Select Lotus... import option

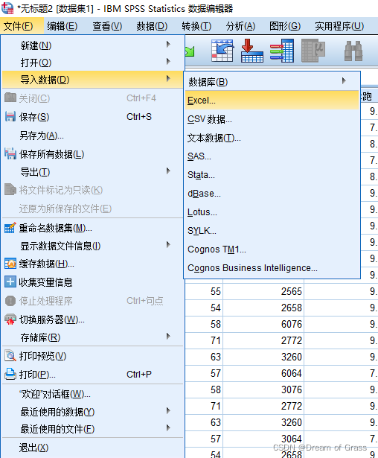[x=272, y=212]
